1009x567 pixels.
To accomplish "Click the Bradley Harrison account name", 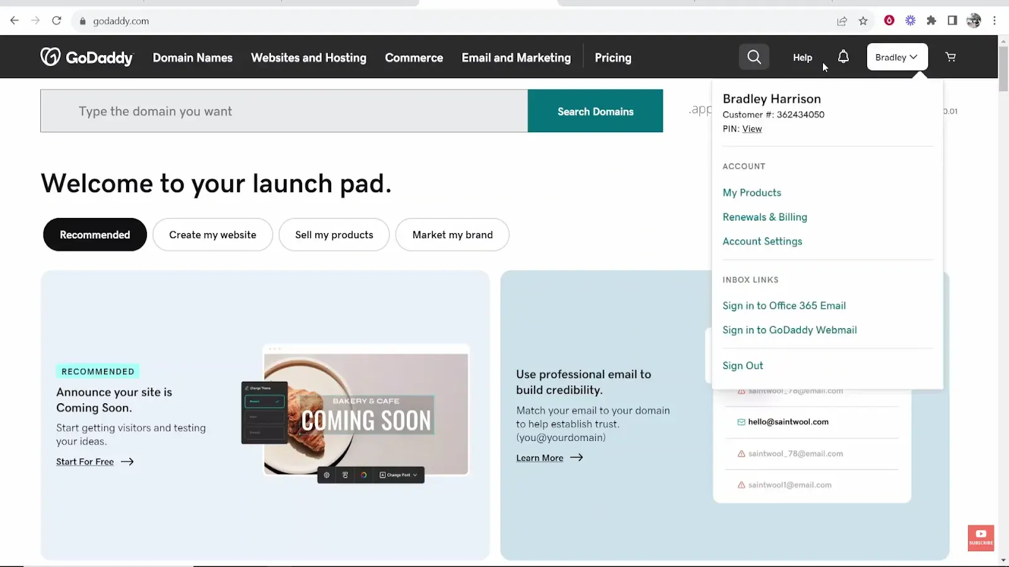I will point(772,99).
